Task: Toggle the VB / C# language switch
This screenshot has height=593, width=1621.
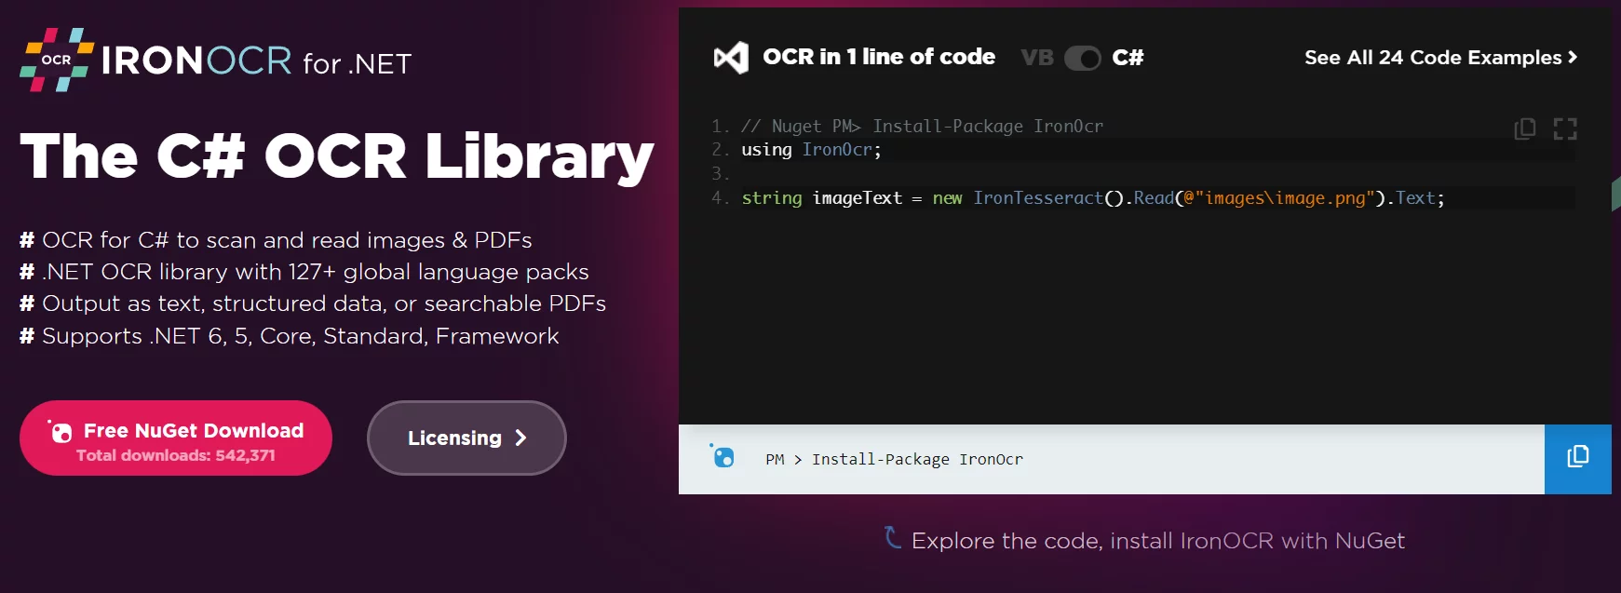Action: (1082, 58)
